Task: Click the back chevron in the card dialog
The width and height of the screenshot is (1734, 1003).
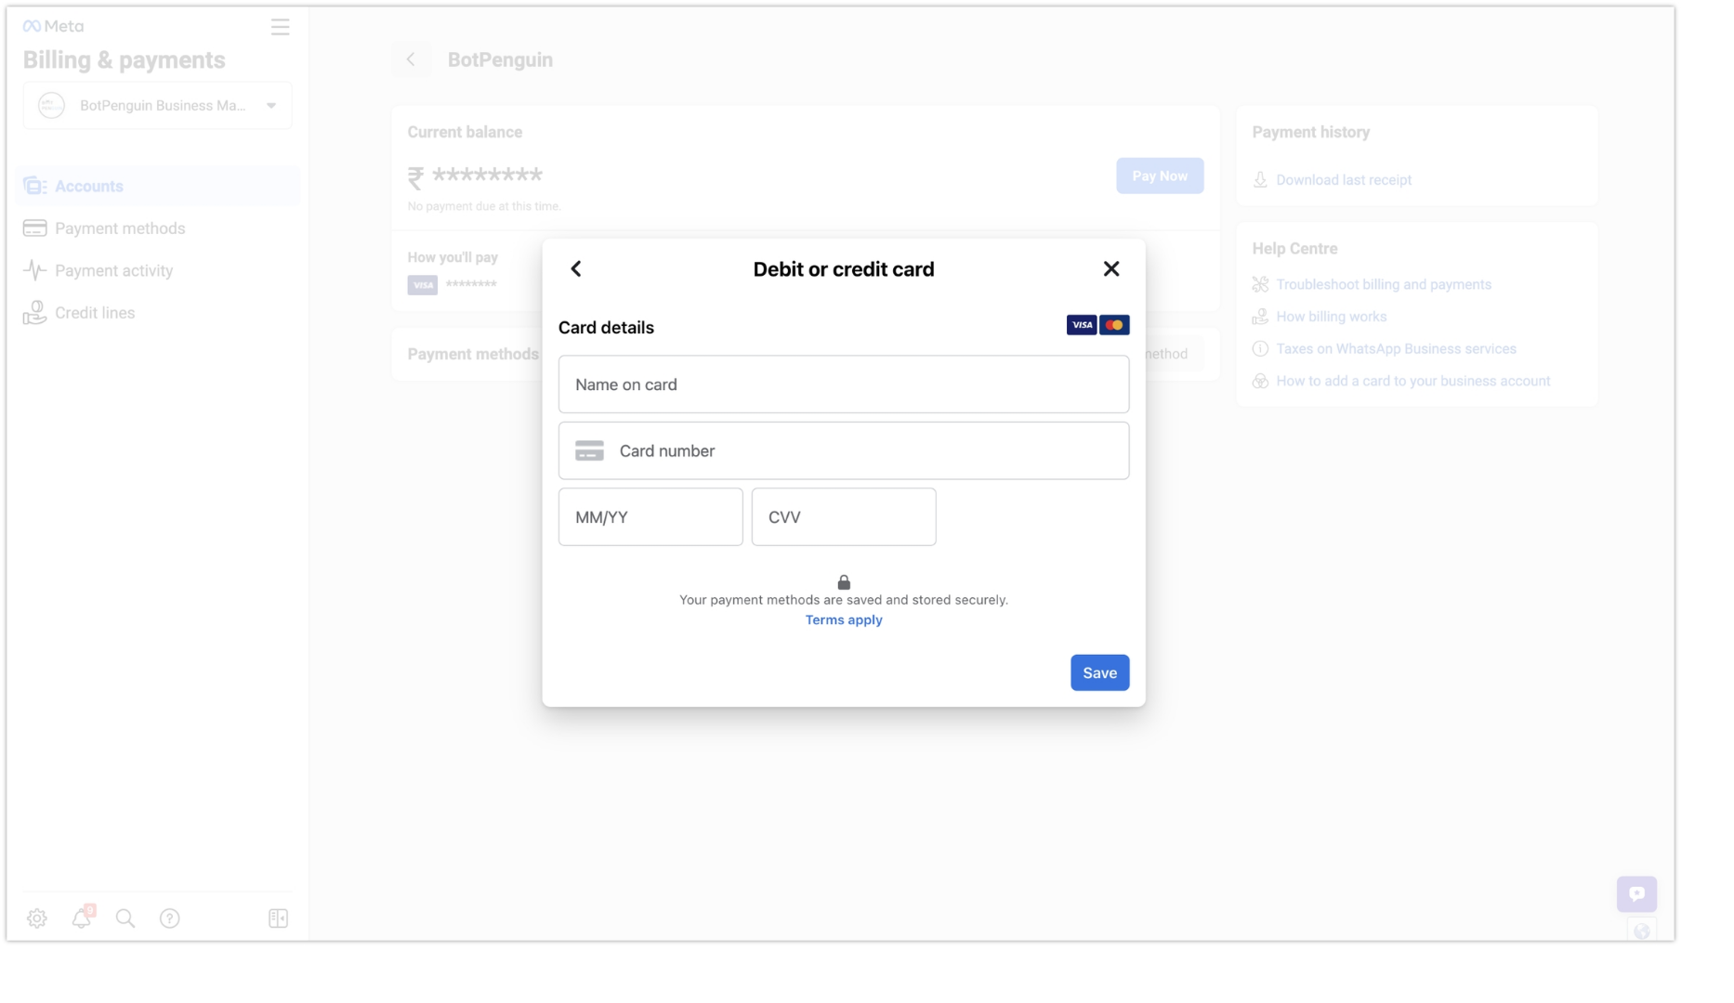Action: click(575, 268)
